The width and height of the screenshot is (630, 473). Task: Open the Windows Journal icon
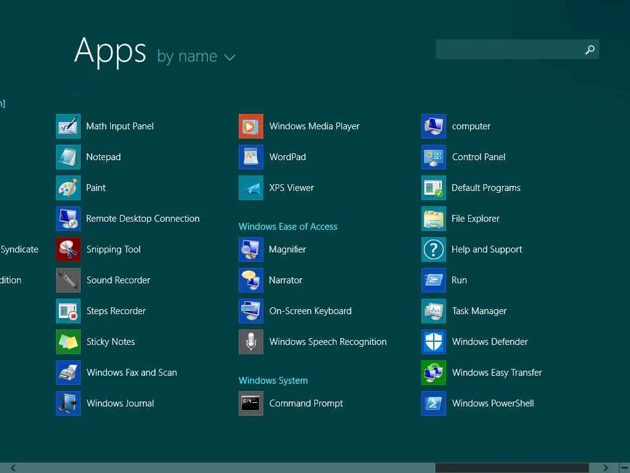(68, 403)
